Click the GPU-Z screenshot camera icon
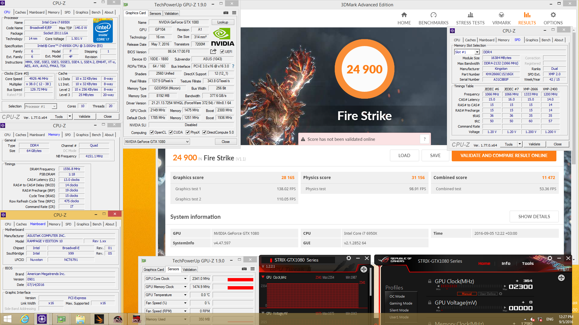 click(226, 13)
